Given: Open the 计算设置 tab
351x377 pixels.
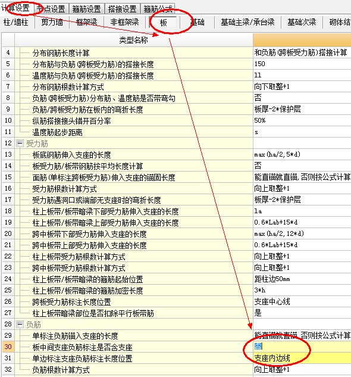Looking at the screenshot, I should point(16,8).
